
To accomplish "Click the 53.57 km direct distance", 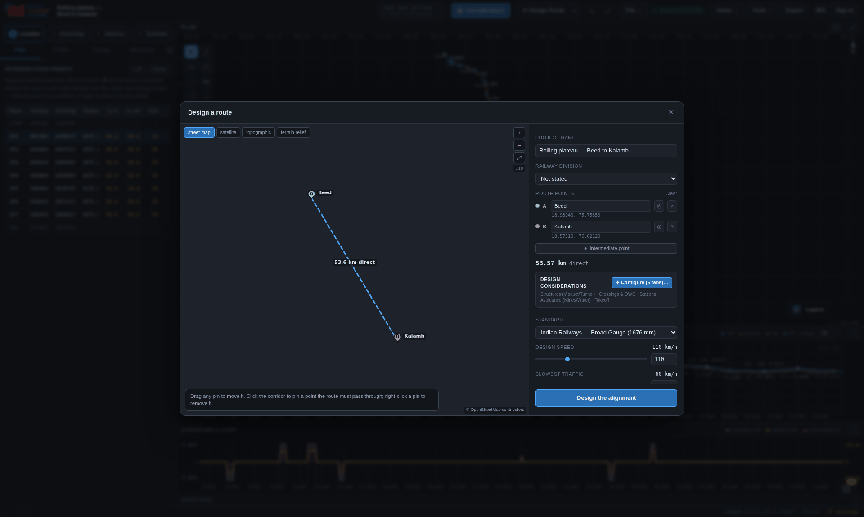I will [562, 263].
